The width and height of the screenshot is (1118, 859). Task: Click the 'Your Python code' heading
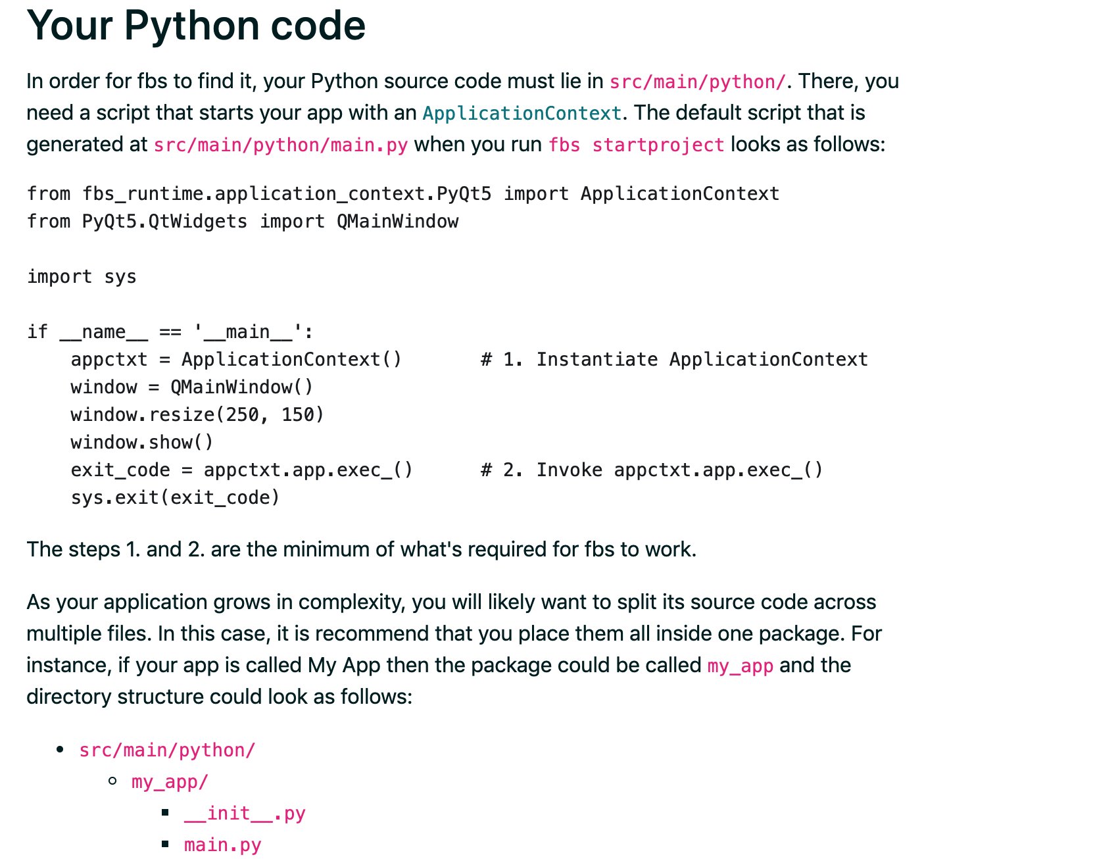coord(196,26)
